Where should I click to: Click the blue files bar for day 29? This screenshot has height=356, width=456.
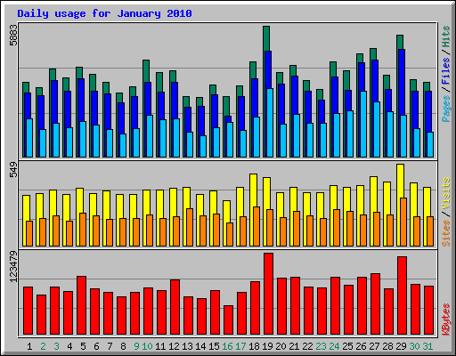402,82
